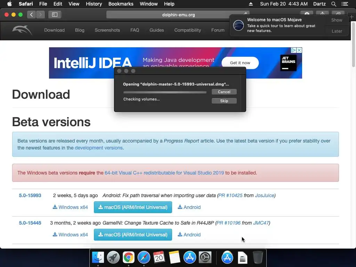Click Show on Mojave notification
356x267 pixels.
337,20
